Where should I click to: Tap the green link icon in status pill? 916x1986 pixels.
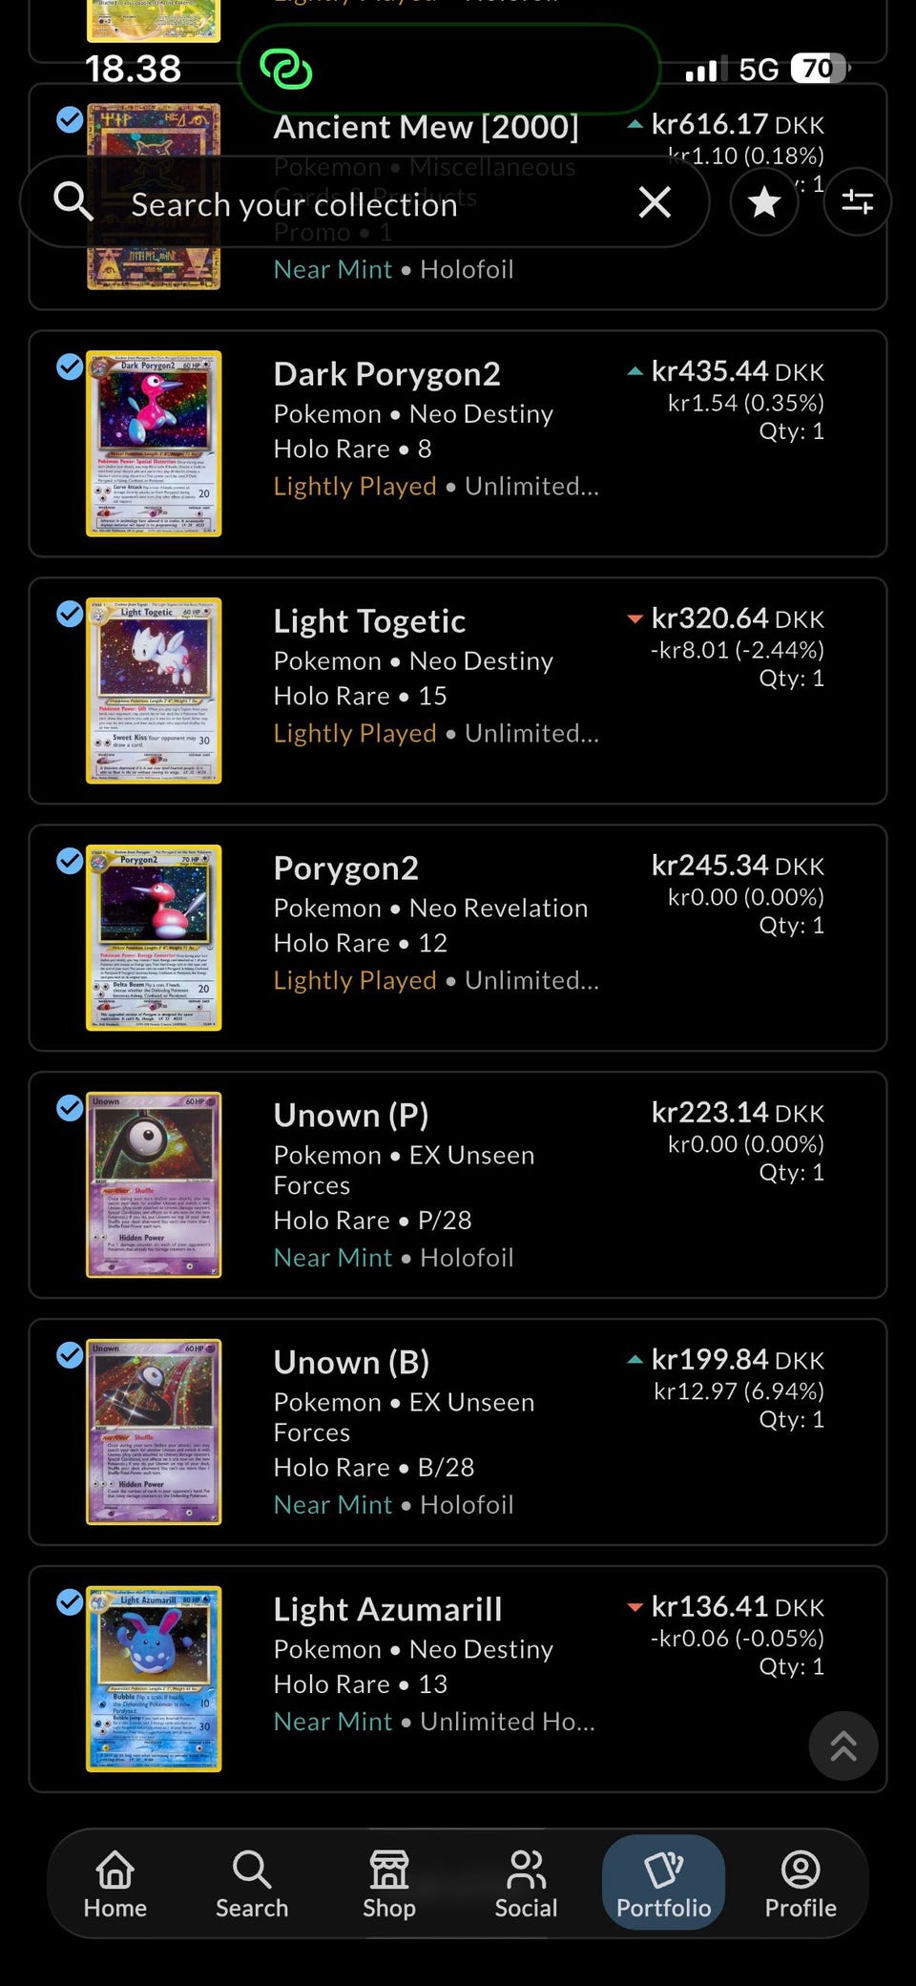pos(286,69)
